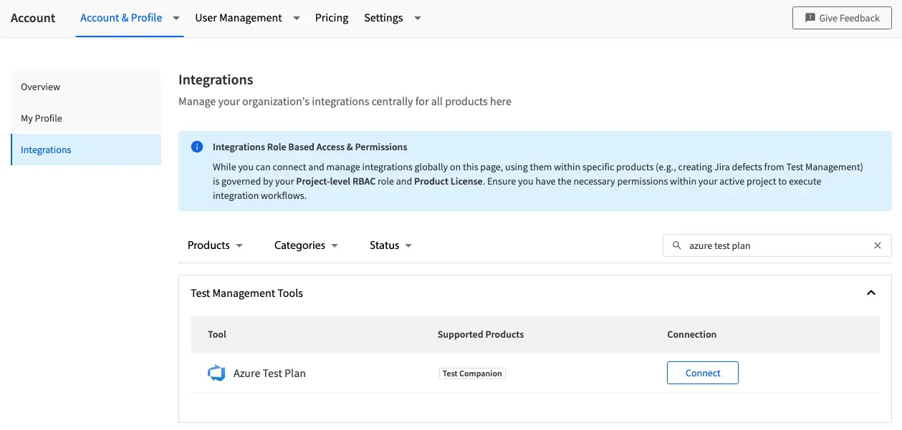Screen dimensions: 902x430
Task: Open the User Management tab
Action: point(239,18)
